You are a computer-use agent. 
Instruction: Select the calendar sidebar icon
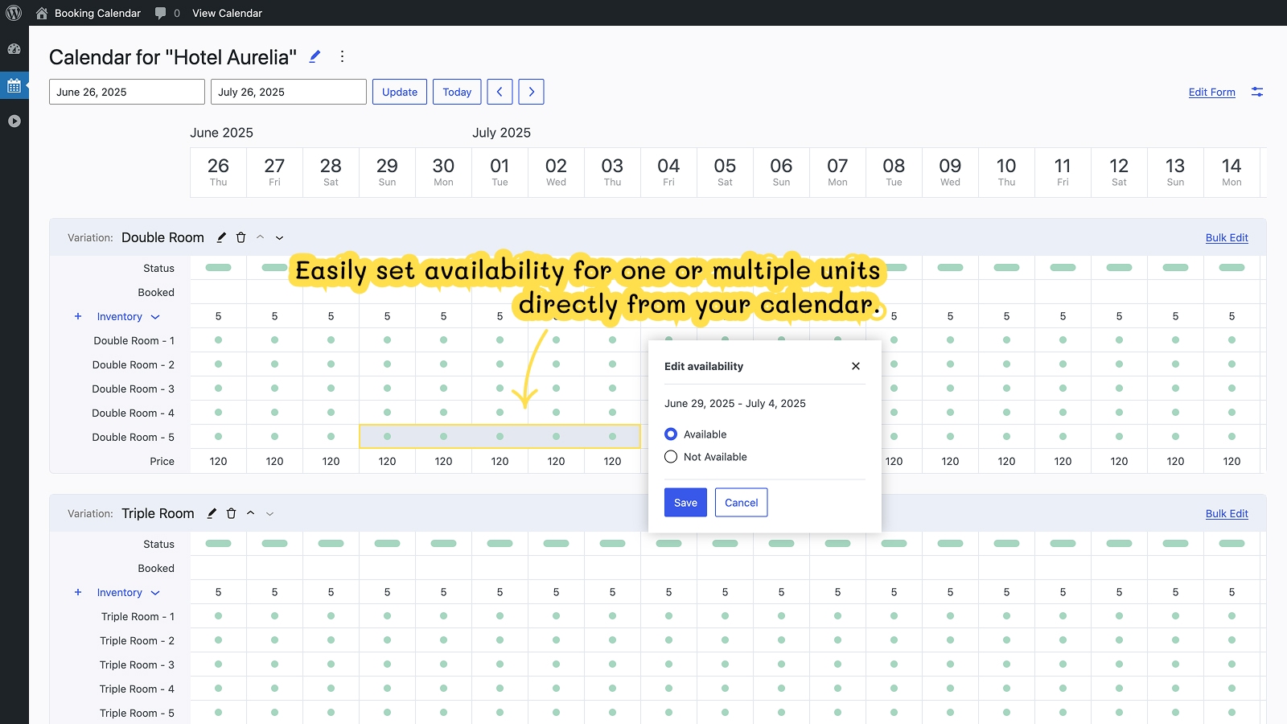14,85
